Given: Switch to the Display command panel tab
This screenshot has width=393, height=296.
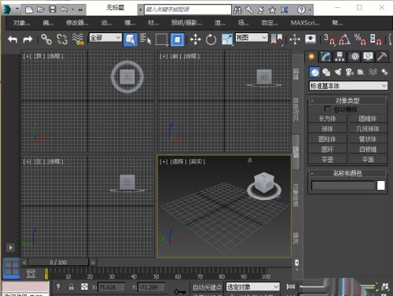Looking at the screenshot, I should click(x=368, y=57).
